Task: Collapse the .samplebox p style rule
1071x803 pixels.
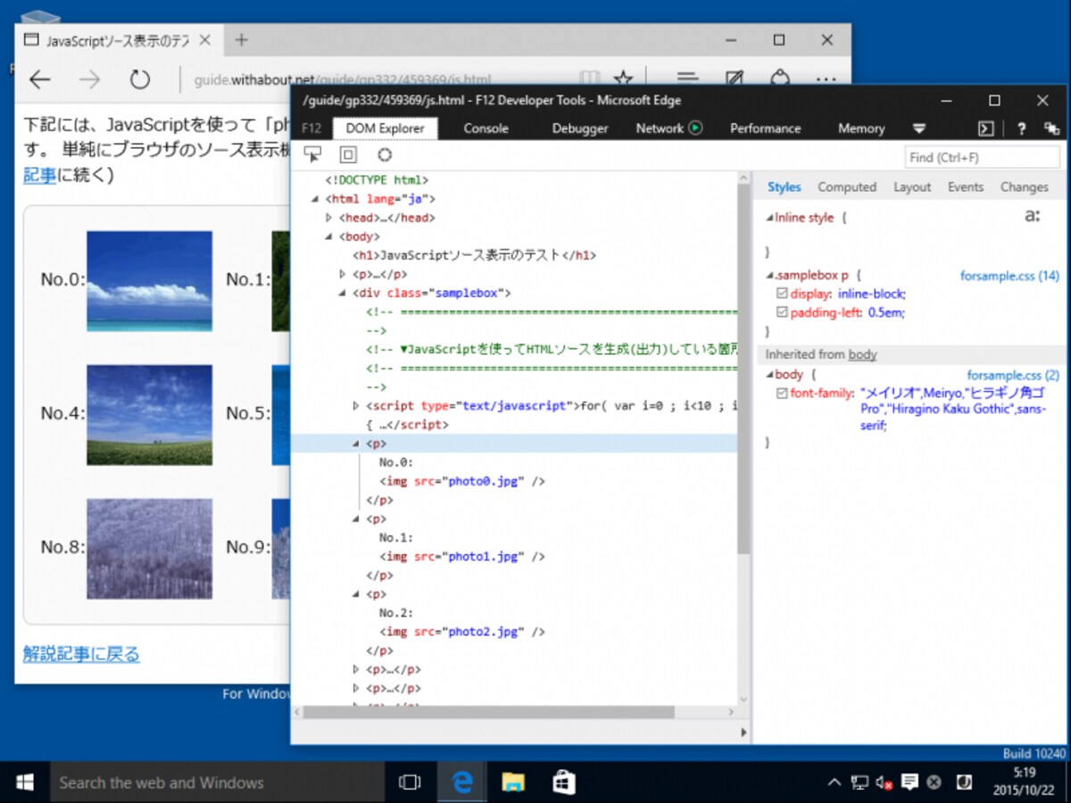Action: 770,277
